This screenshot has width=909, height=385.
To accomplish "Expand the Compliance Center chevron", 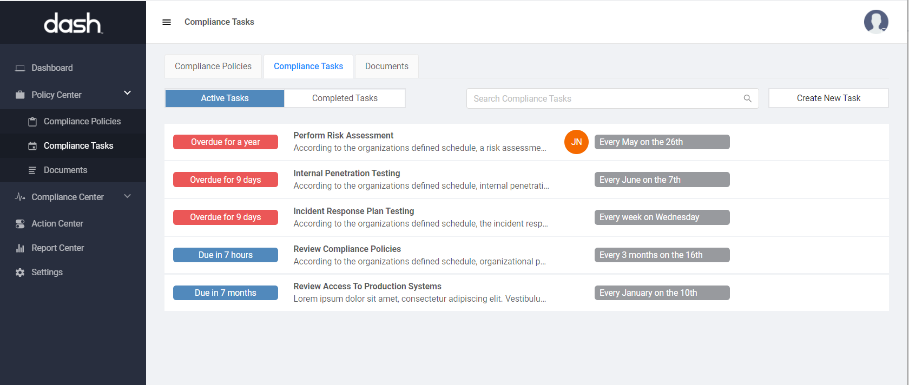I will pyautogui.click(x=128, y=196).
